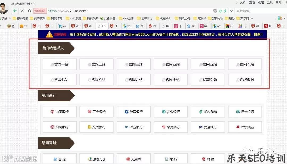
Task: Open 优惠活动 promotions button
Action: [208, 79]
